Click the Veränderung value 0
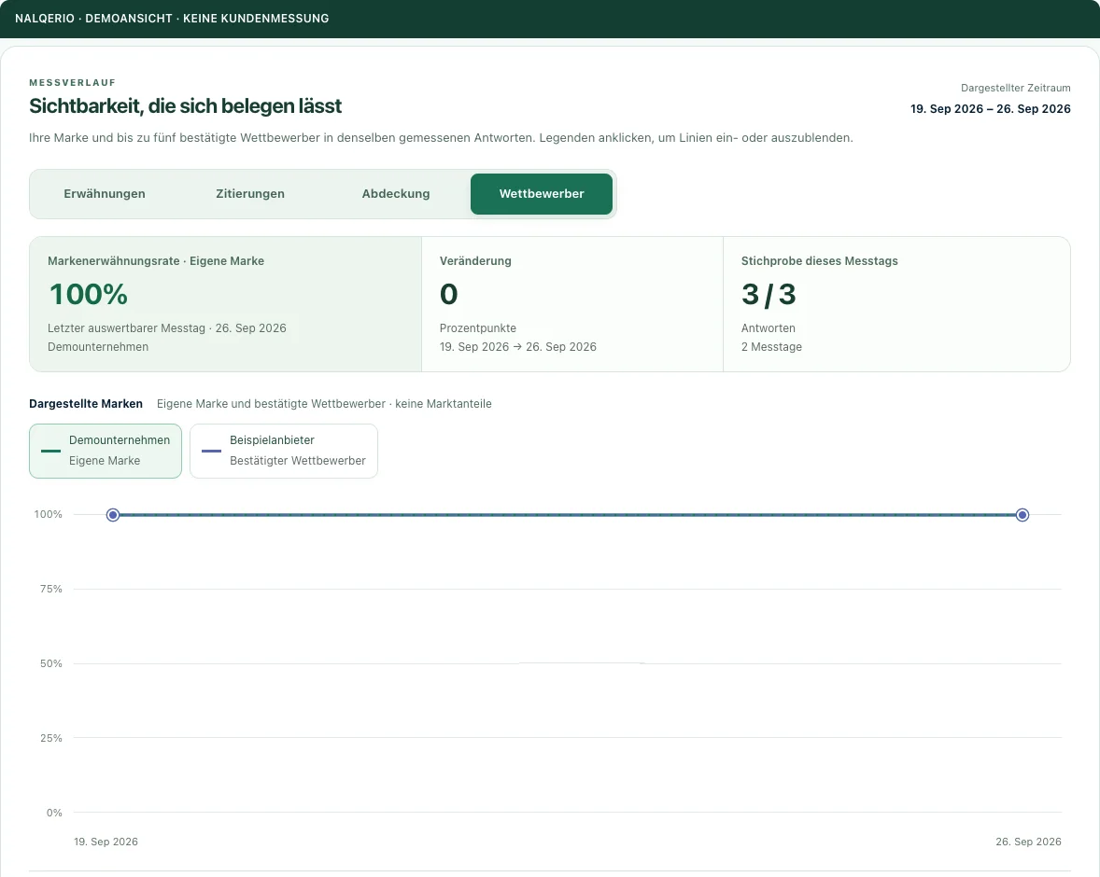Screen dimensions: 1100x877 point(449,294)
